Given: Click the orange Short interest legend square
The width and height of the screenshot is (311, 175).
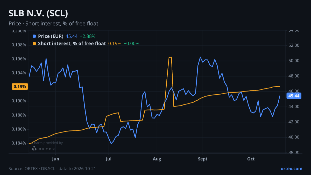Looking at the screenshot, I should tap(34, 44).
